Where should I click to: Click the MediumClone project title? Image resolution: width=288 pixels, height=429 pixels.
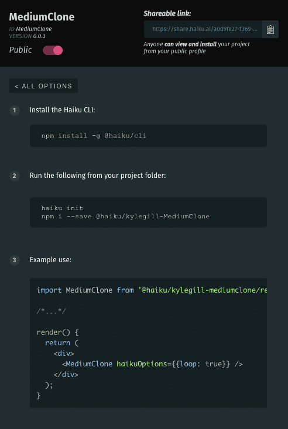pos(42,17)
